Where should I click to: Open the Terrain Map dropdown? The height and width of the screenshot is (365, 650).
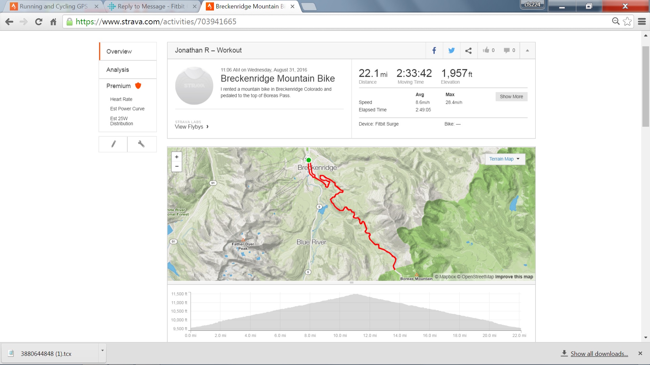tap(503, 159)
